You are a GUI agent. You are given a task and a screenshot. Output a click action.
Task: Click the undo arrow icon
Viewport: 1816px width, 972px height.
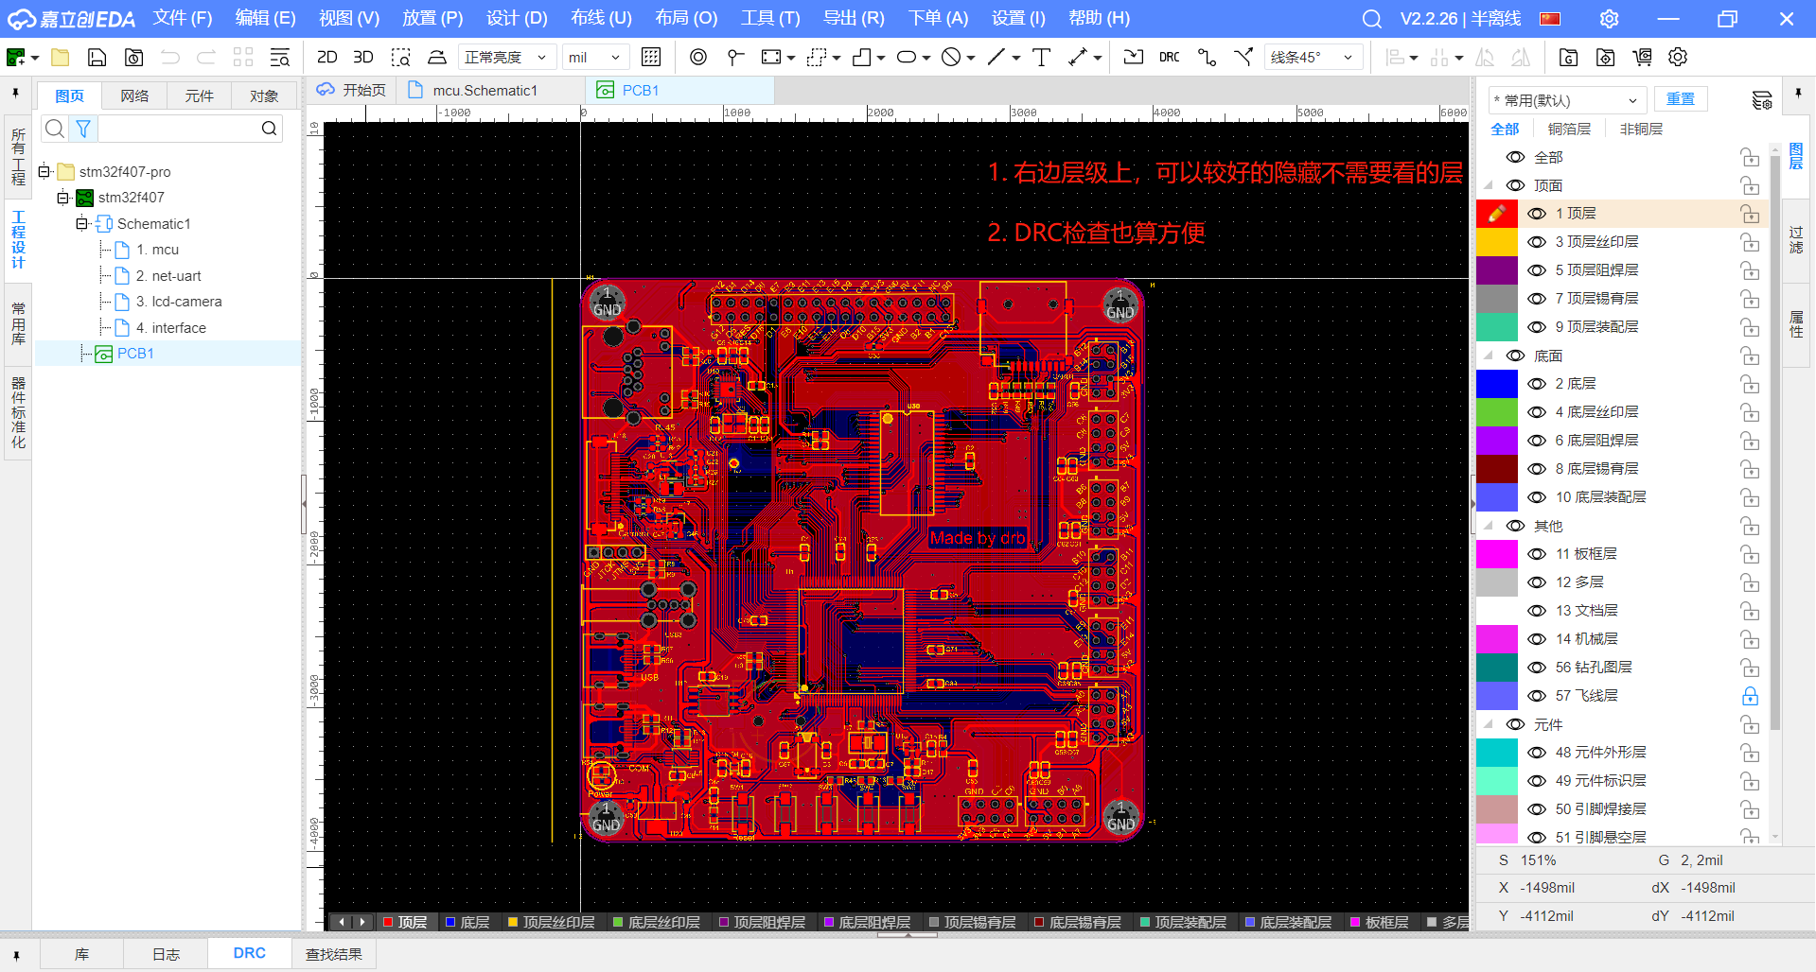(x=170, y=58)
